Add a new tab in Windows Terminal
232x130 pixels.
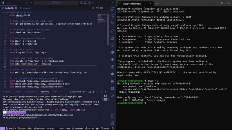(157, 4)
